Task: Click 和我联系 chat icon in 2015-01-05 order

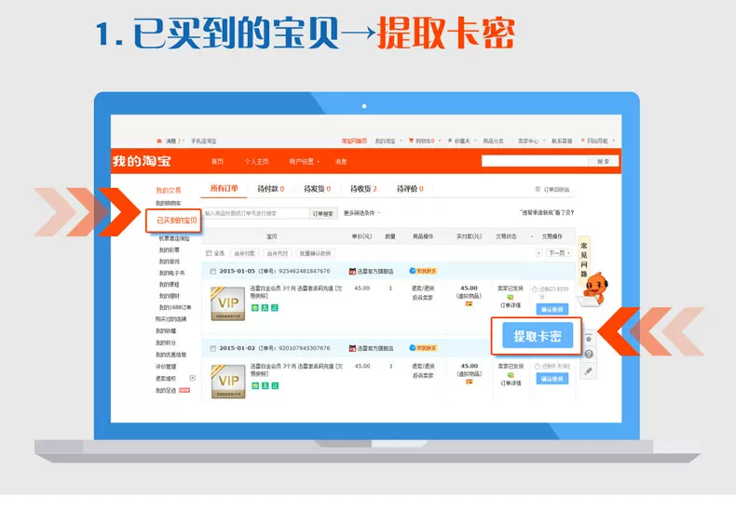Action: (x=423, y=271)
